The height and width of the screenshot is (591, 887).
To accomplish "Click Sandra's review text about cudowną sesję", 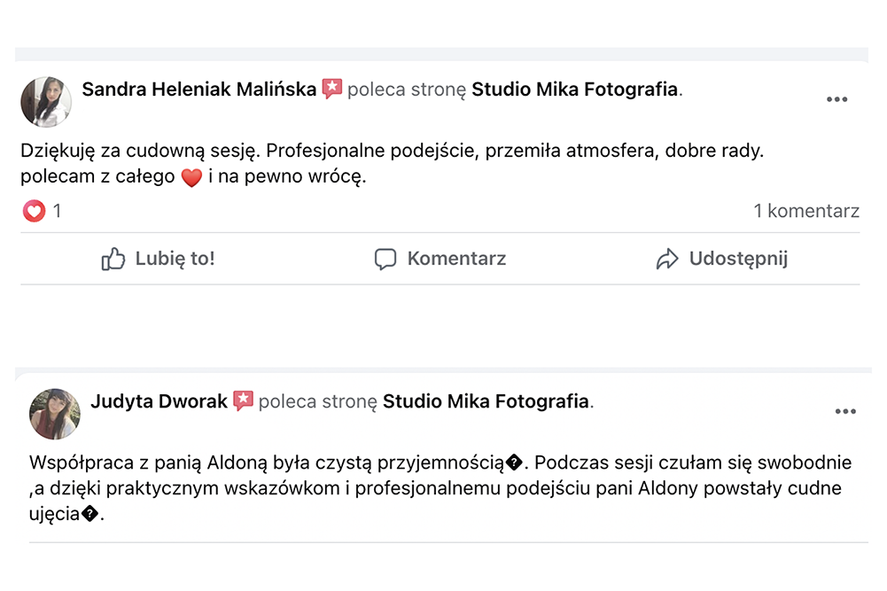I will [x=391, y=152].
